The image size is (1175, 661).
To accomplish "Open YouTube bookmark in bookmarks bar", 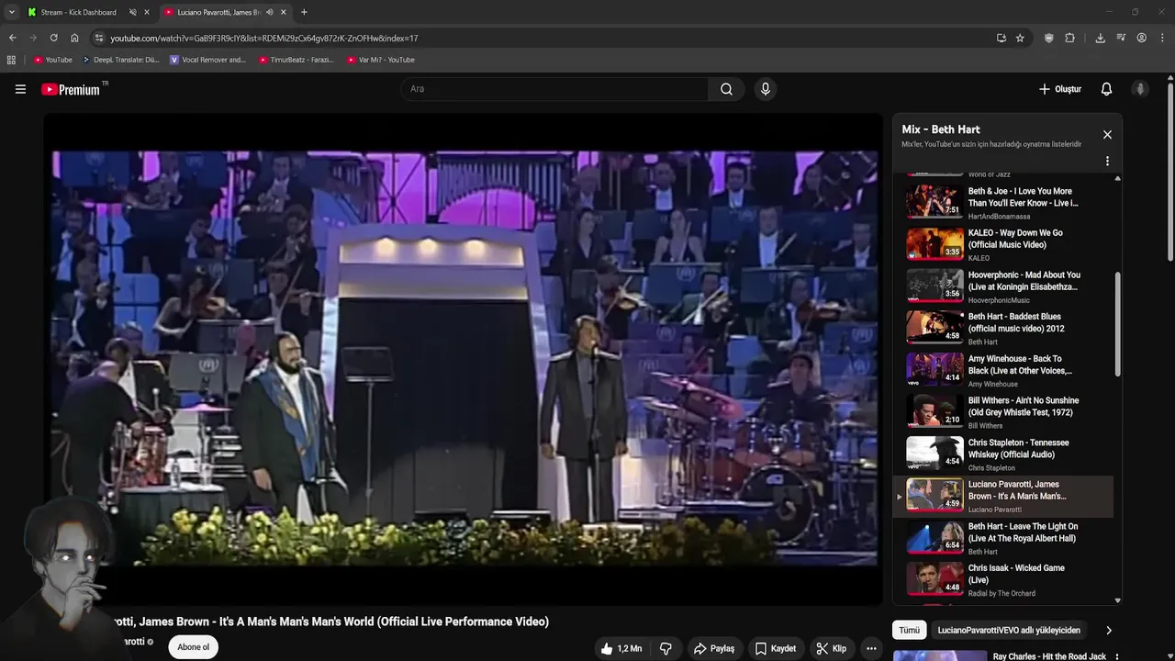I will 52,60.
